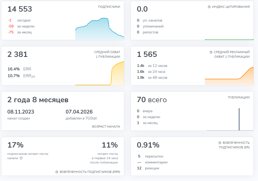Open the blue subscribers growth chart

100,29
